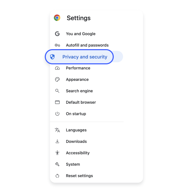This screenshot has width=193, height=193.
Task: Click the translate Languages icon
Action: [x=57, y=130]
